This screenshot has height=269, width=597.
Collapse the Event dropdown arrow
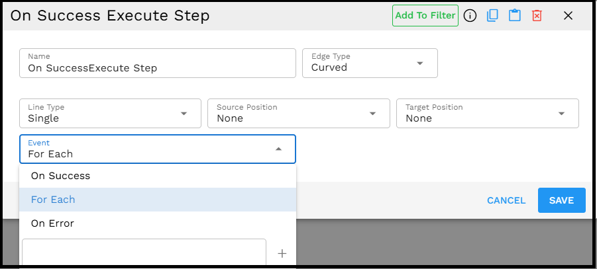click(x=278, y=149)
